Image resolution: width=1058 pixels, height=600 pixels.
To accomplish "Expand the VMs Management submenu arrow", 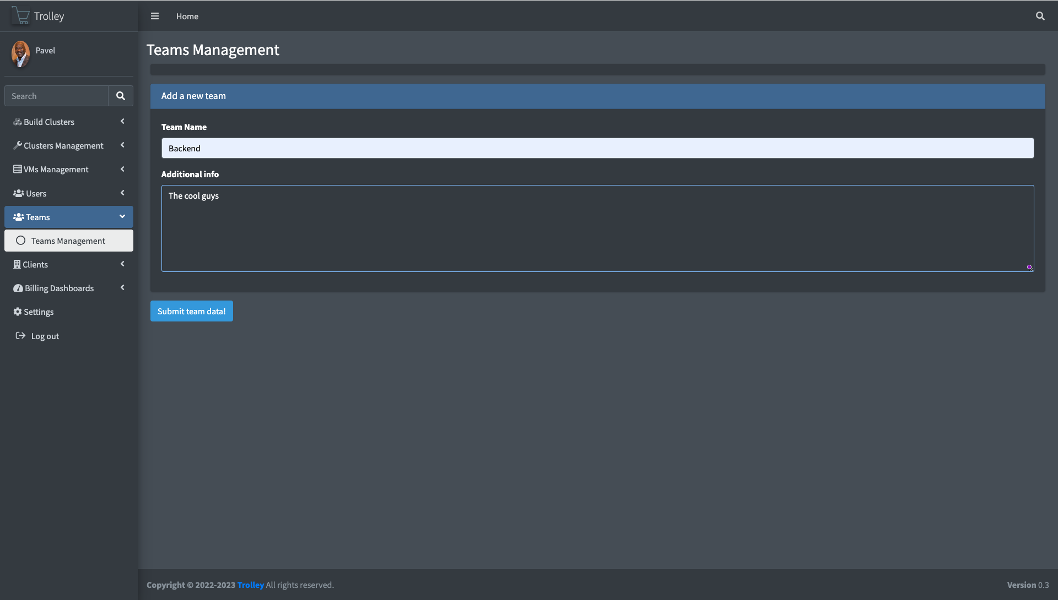I will [x=122, y=169].
